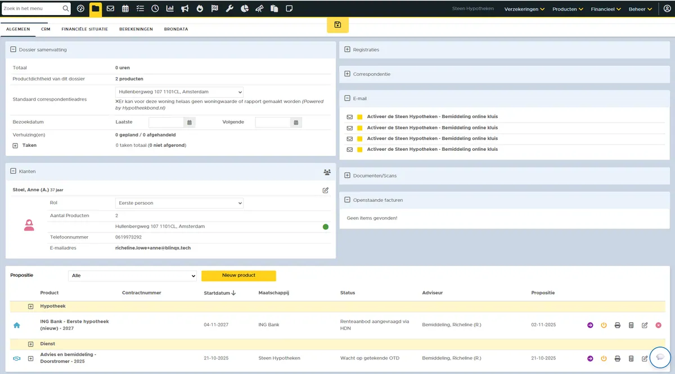Open the calendar icon in the top bar
The width and height of the screenshot is (675, 374).
[125, 9]
